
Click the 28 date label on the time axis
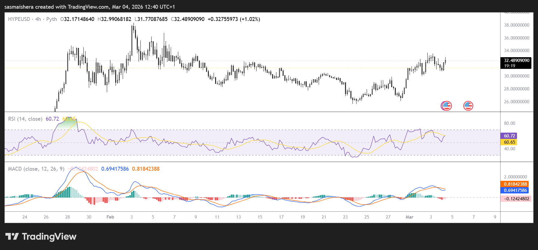coord(68,217)
